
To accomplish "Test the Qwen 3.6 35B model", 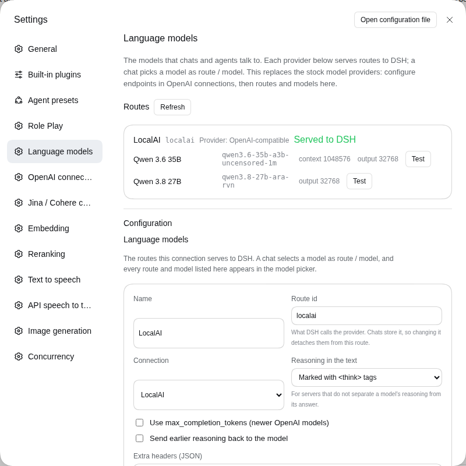I will [x=418, y=159].
